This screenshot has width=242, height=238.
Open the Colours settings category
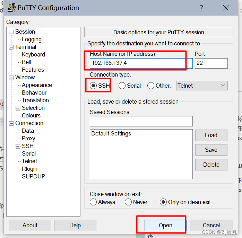[x=31, y=115]
